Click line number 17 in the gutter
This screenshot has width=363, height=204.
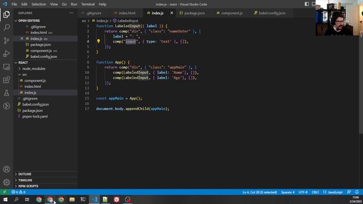pyautogui.click(x=87, y=109)
